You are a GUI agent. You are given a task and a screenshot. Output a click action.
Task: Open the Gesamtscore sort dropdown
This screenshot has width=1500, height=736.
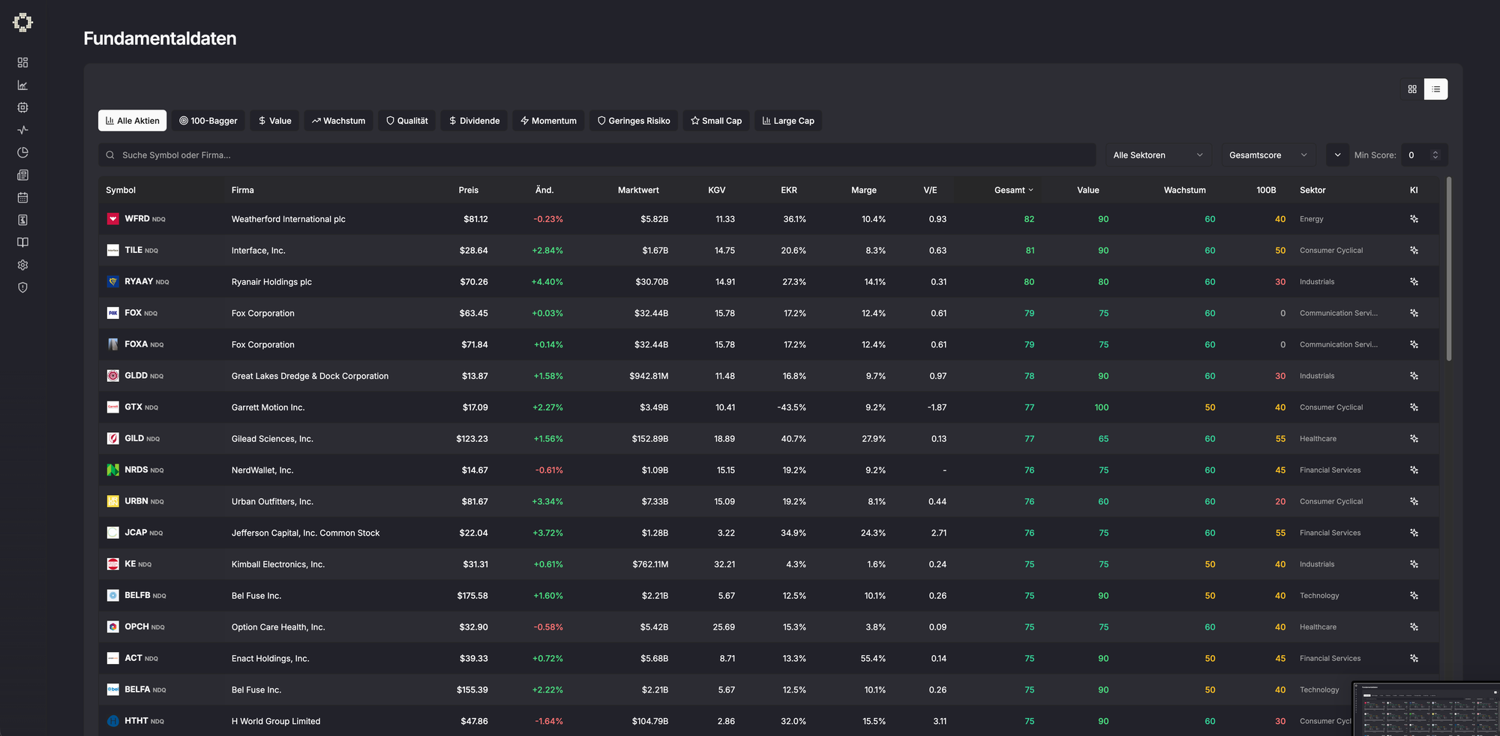pos(1267,155)
